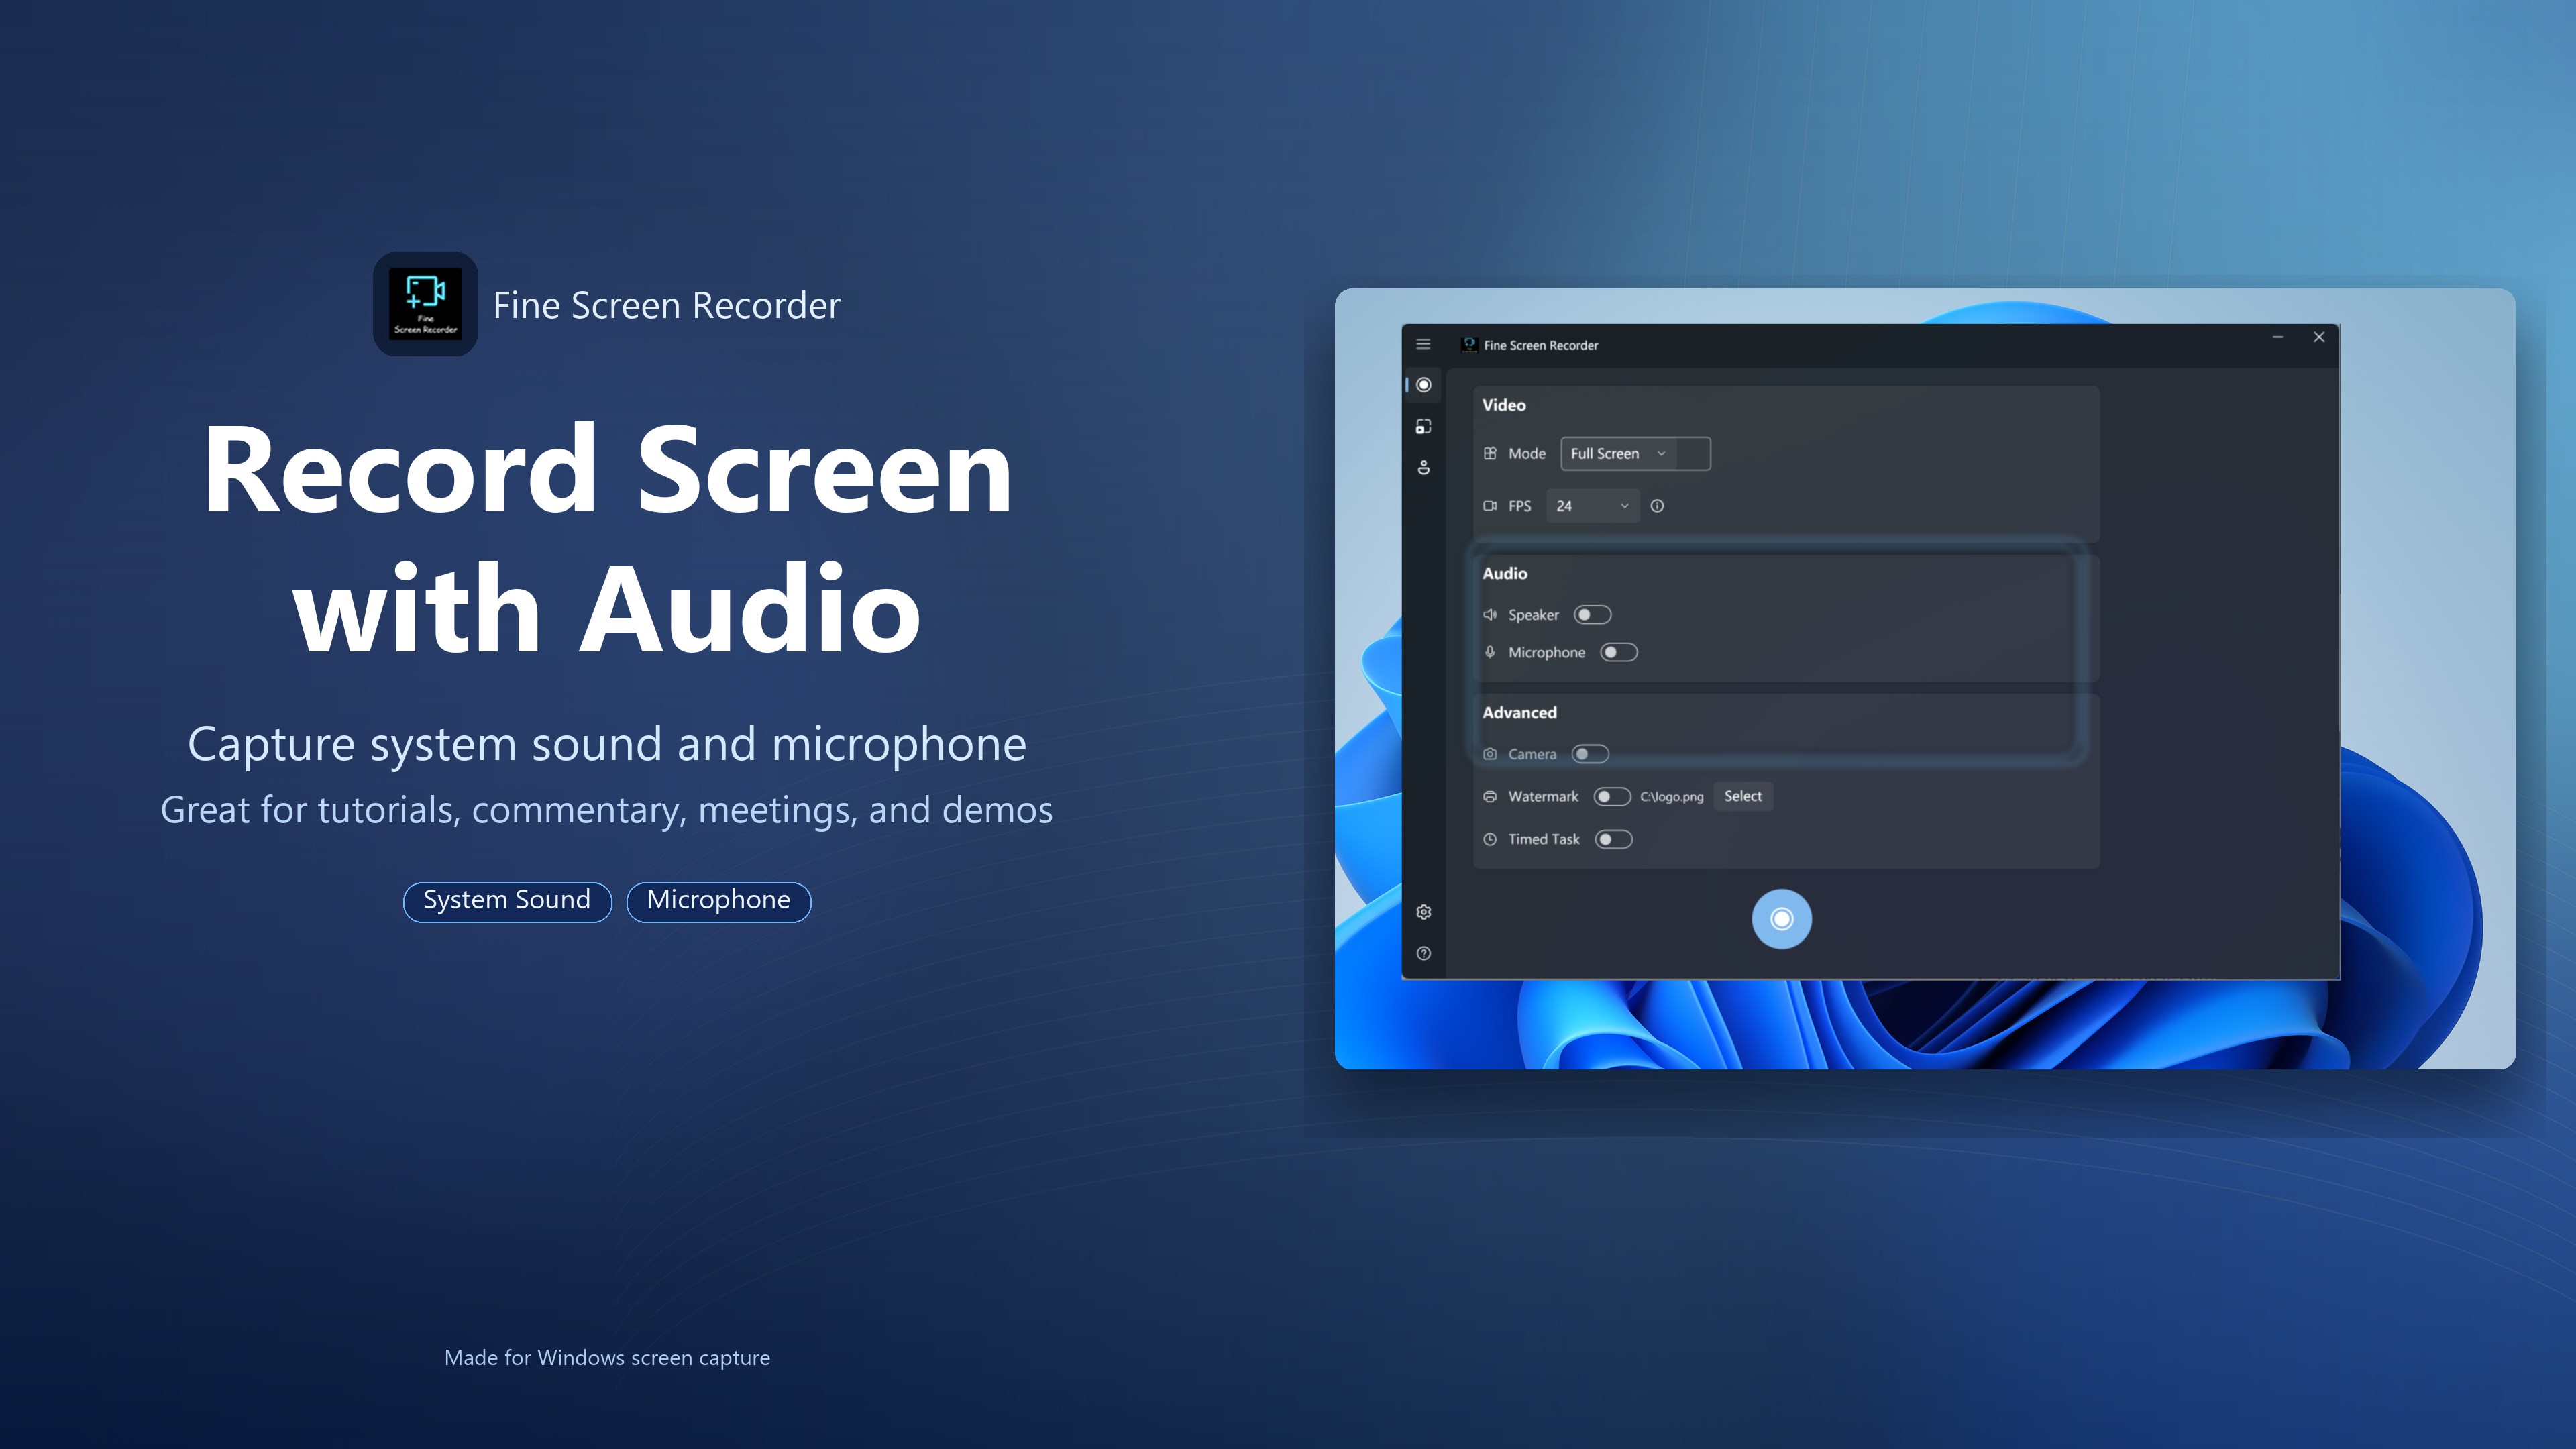Image resolution: width=2576 pixels, height=1449 pixels.
Task: Turn on the Camera toggle
Action: (1590, 754)
